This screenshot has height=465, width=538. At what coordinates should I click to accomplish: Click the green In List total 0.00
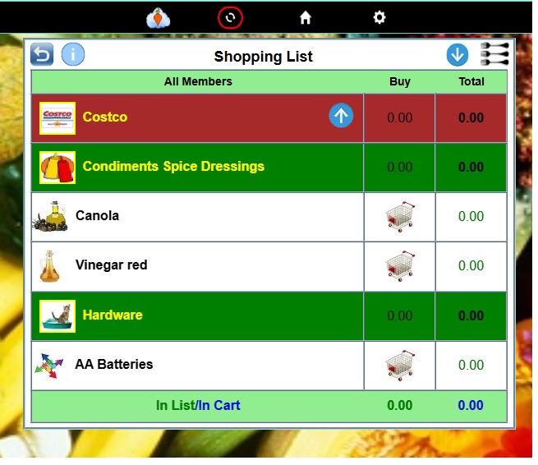[400, 405]
